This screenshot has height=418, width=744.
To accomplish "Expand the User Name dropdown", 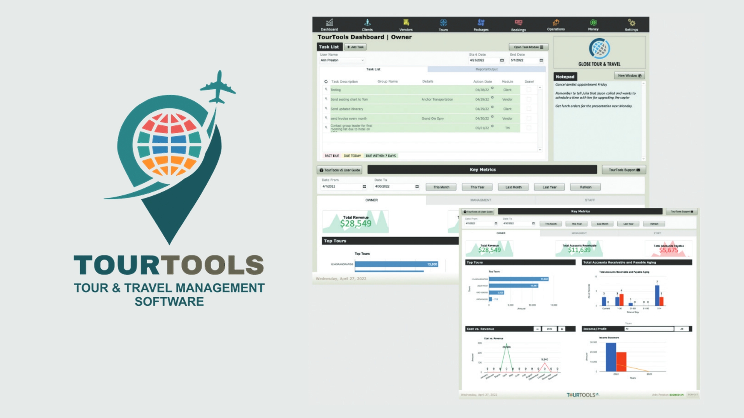I will (x=362, y=60).
